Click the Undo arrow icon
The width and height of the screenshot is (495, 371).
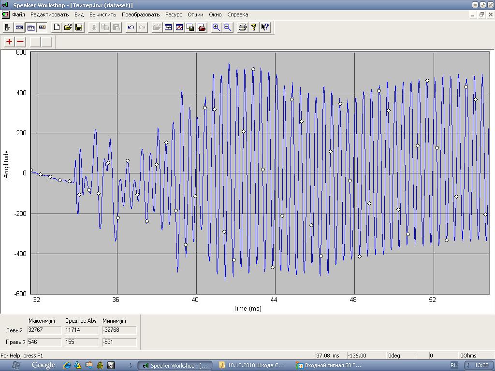(x=131, y=27)
